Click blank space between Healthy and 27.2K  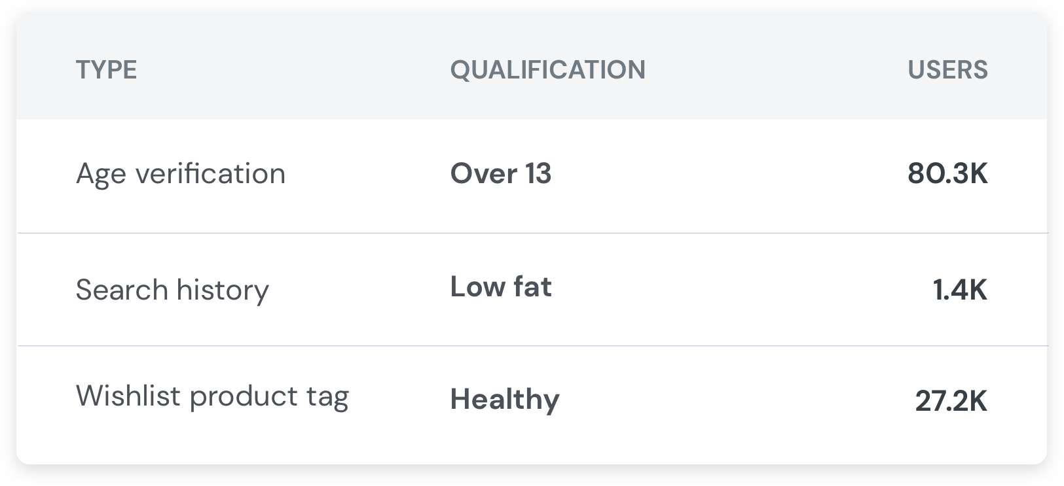point(737,400)
